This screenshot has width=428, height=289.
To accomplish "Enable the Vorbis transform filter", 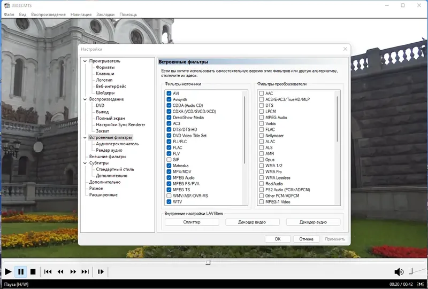I will pos(262,123).
